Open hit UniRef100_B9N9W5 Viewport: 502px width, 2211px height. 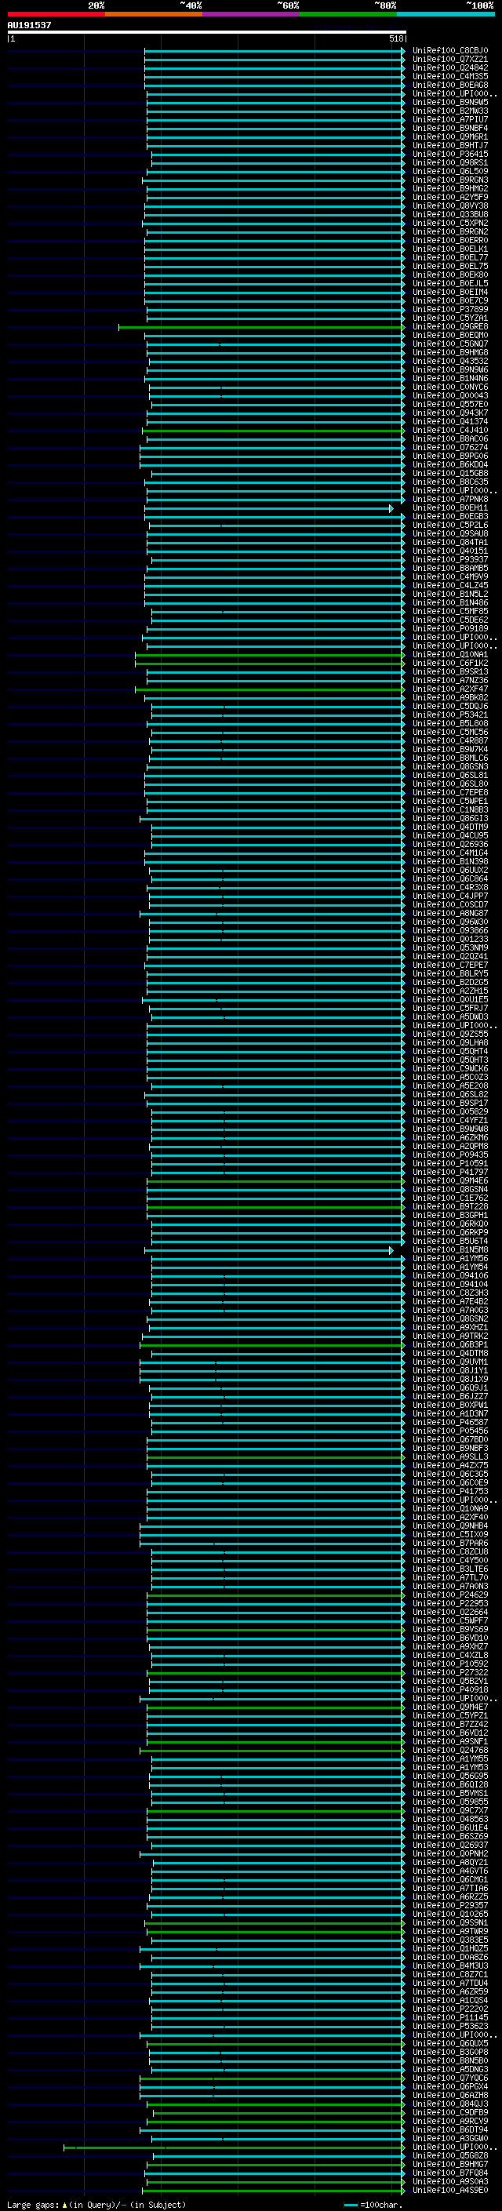coord(449,102)
